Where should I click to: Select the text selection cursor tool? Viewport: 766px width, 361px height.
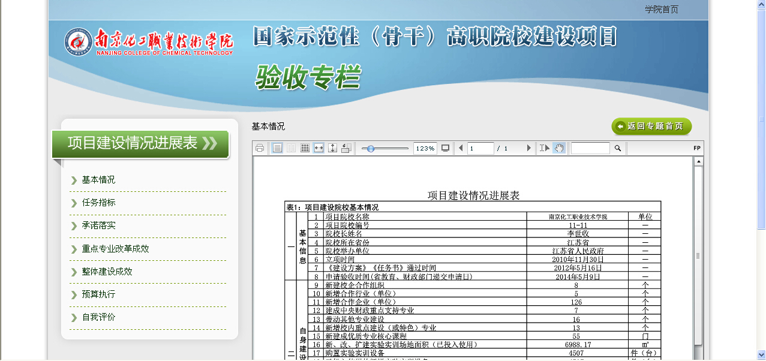coord(544,148)
